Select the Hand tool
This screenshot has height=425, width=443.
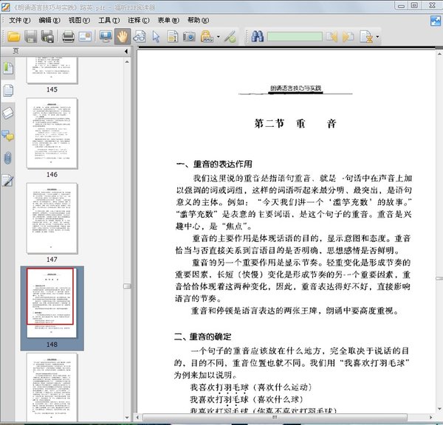(x=122, y=36)
